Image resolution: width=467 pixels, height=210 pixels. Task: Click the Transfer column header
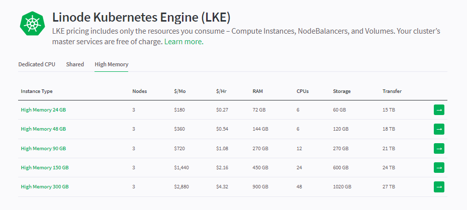point(392,91)
